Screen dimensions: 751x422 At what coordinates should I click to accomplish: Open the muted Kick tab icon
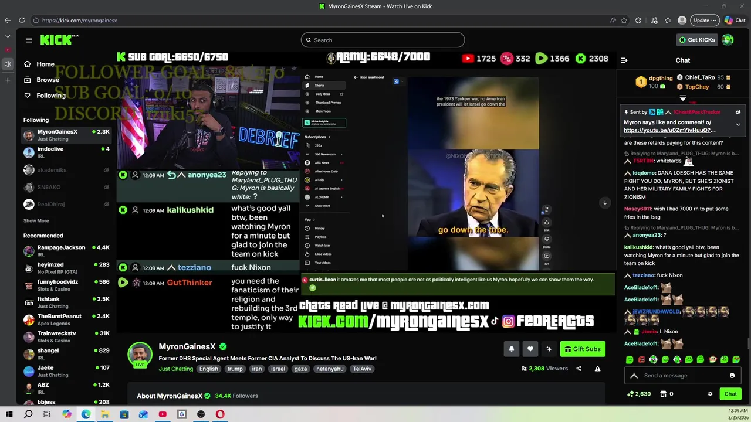point(8,64)
